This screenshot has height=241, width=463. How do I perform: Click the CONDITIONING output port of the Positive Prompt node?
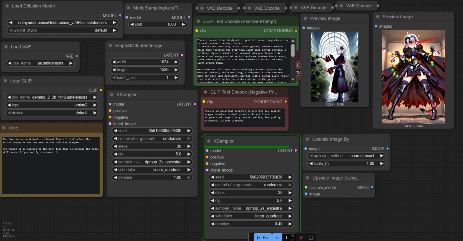click(296, 31)
